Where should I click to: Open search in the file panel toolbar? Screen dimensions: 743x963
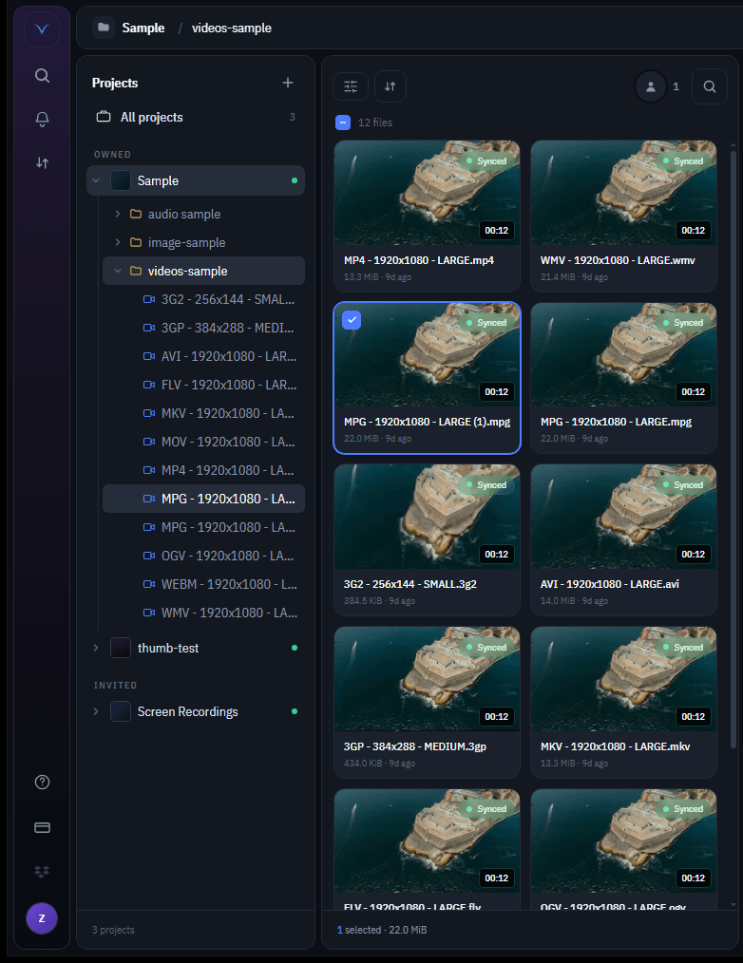(709, 86)
